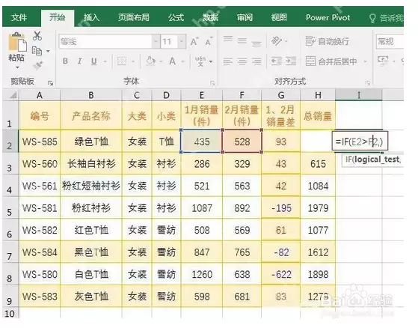The width and height of the screenshot is (418, 328).
Task: Click the text Orientation icon
Action: pyautogui.click(x=277, y=41)
